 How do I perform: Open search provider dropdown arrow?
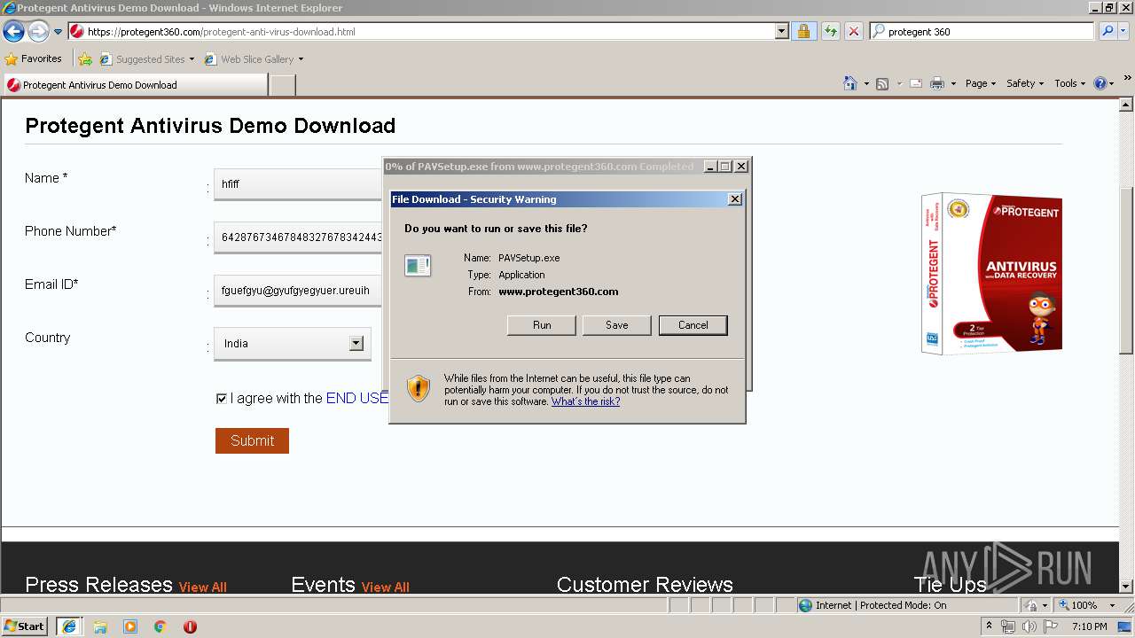pyautogui.click(x=1123, y=32)
